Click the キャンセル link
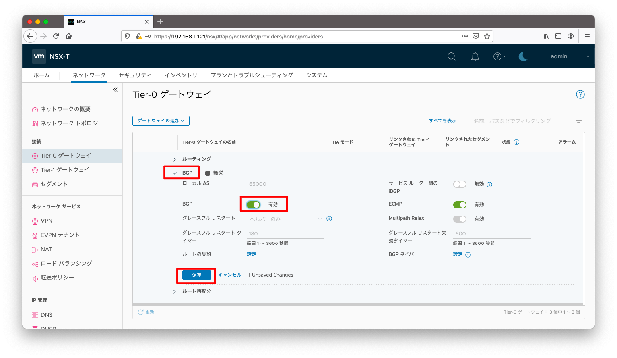The width and height of the screenshot is (617, 358). click(x=229, y=275)
